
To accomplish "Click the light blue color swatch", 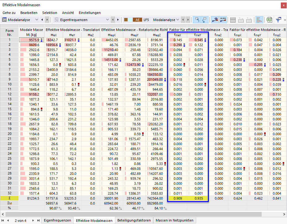I will (130, 20).
